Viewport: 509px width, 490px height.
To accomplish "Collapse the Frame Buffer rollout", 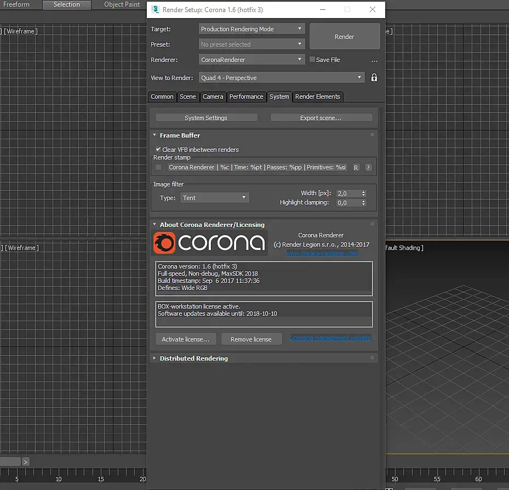I will coord(155,135).
